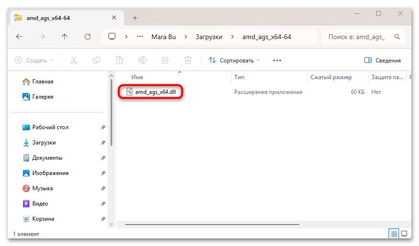Viewport: 419px width, 246px height.
Task: Go up one folder level
Action: [x=64, y=37]
